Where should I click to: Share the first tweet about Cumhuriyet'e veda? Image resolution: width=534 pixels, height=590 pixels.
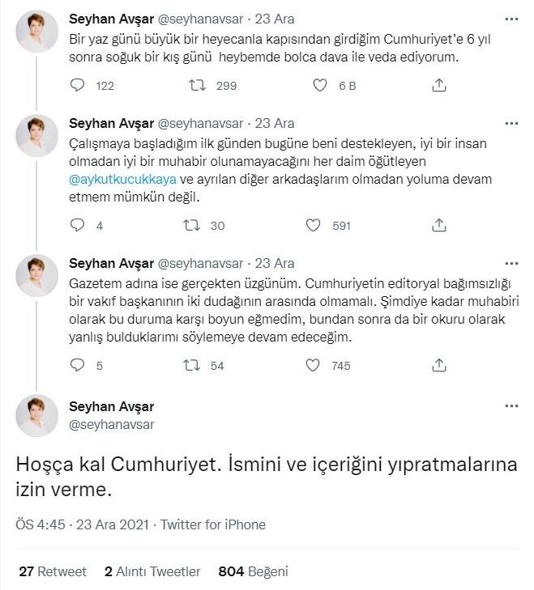point(439,85)
